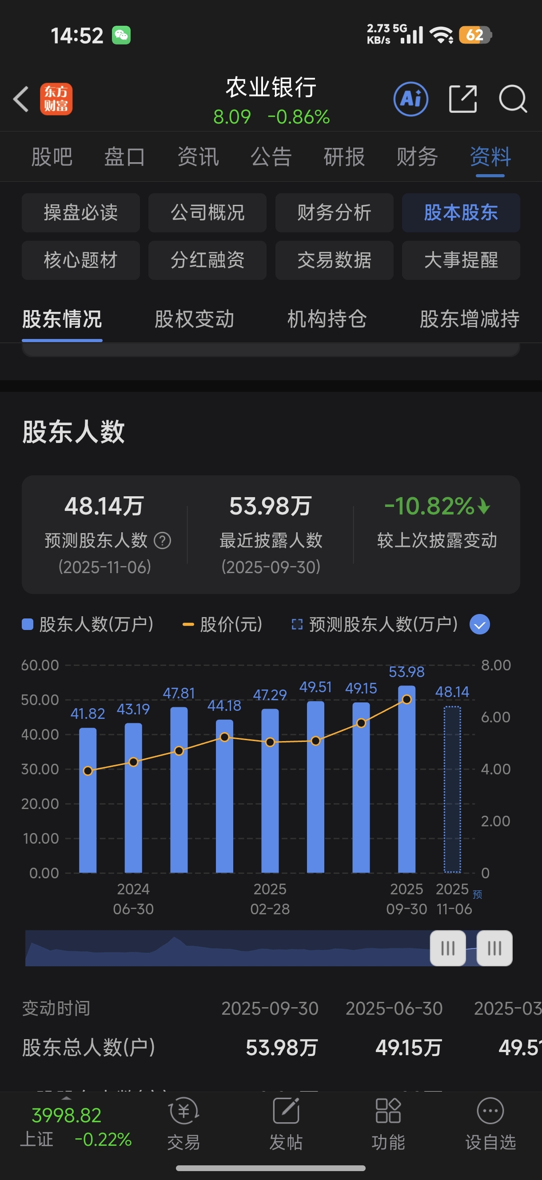542x1180 pixels.
Task: Tap the 分红融资 button
Action: 207,260
